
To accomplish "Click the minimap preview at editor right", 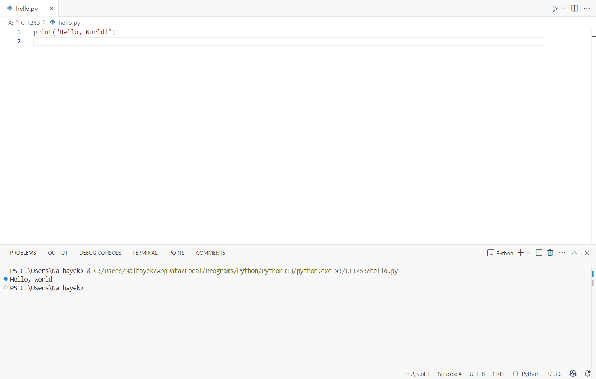I will point(552,28).
